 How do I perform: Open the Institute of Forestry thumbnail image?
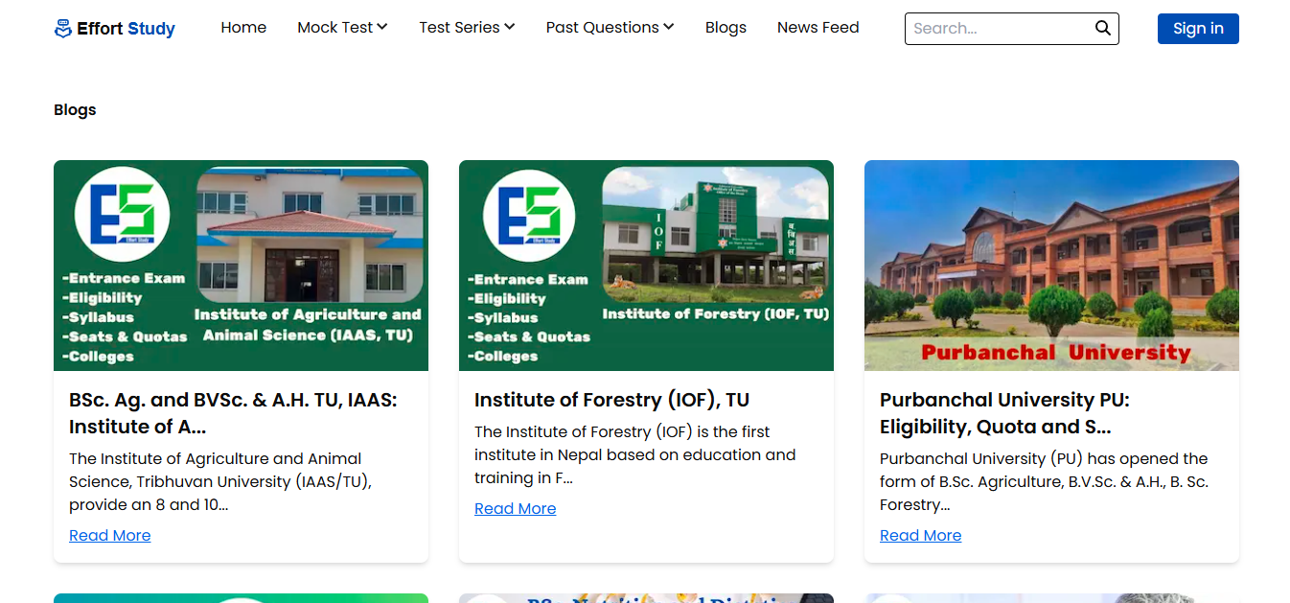(x=646, y=266)
